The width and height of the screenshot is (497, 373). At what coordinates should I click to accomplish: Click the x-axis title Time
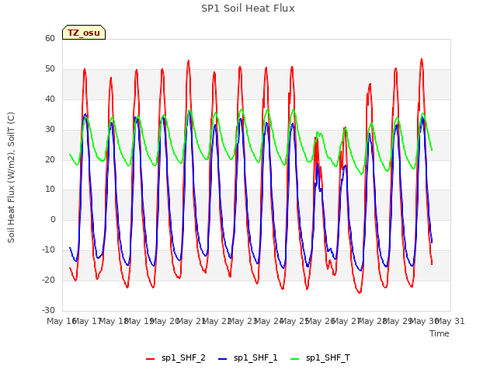(x=440, y=333)
